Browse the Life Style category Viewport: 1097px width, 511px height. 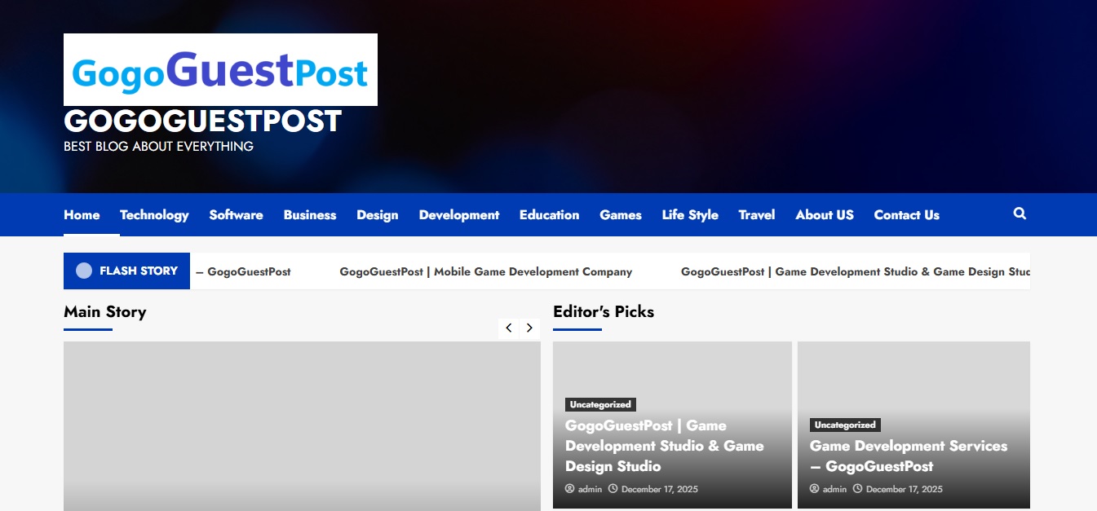click(x=690, y=214)
